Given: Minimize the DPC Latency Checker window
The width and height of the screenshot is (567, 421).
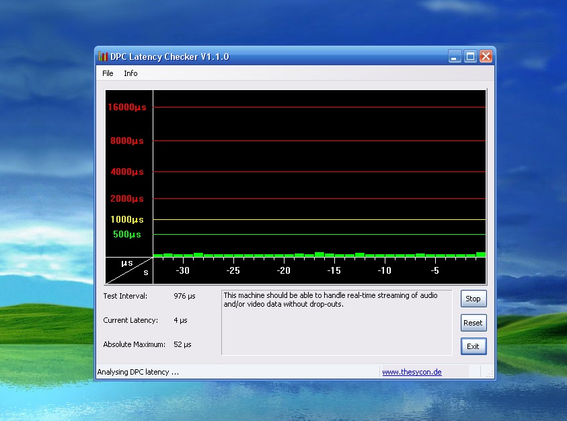Looking at the screenshot, I should [x=455, y=56].
